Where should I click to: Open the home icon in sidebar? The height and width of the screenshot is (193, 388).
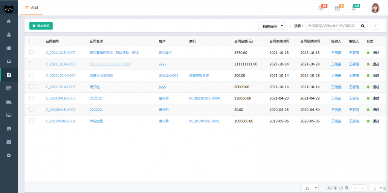pos(9,21)
